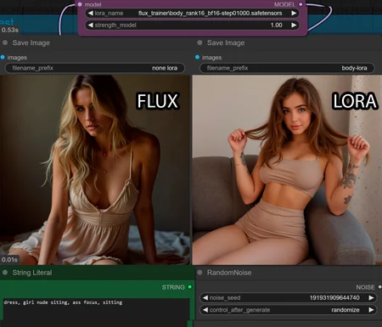
Task: Collapse the left Save Image node
Action: 5,42
